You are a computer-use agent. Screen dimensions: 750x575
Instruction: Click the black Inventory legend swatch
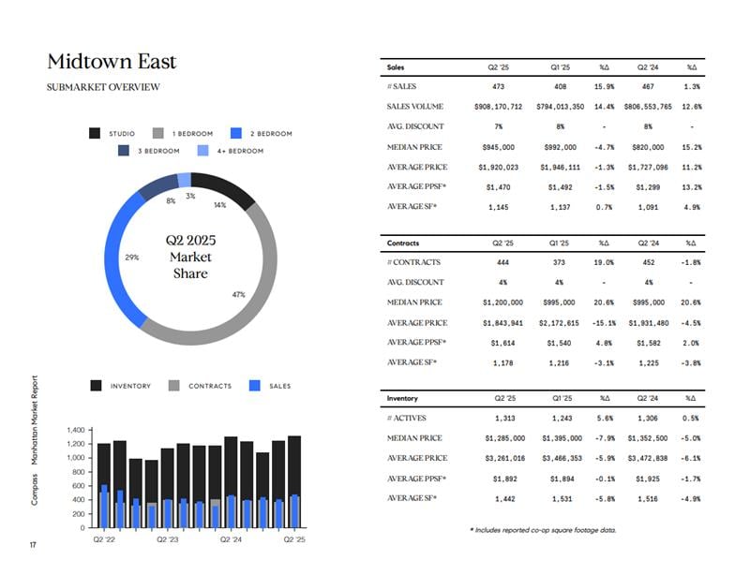coord(96,385)
